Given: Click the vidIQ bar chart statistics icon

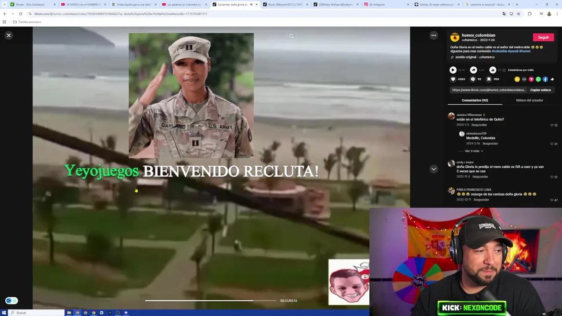Looking at the screenshot, I should (x=493, y=70).
